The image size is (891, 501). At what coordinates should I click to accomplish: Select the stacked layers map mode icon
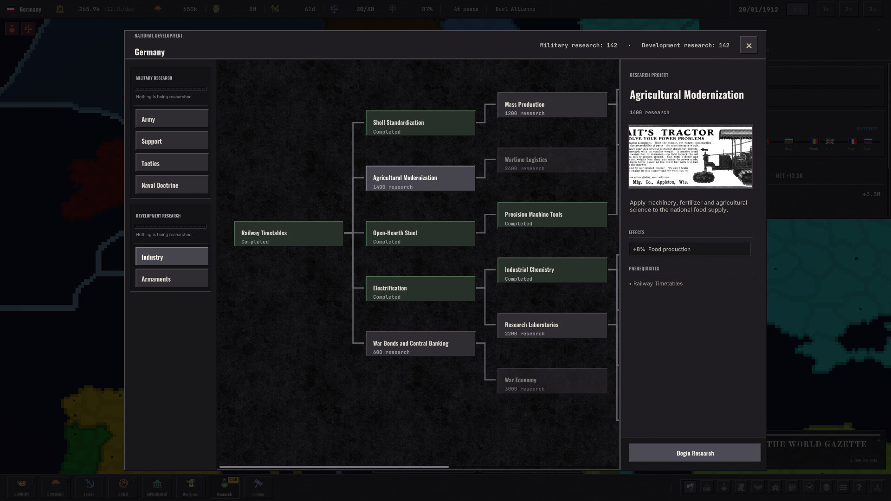826,487
